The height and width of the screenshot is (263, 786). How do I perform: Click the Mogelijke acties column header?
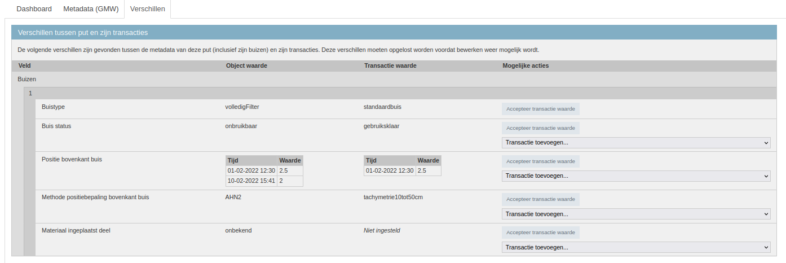coord(525,66)
